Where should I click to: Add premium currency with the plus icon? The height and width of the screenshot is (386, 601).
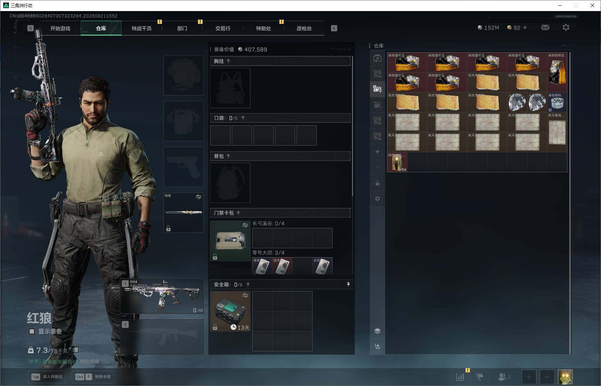(x=525, y=27)
